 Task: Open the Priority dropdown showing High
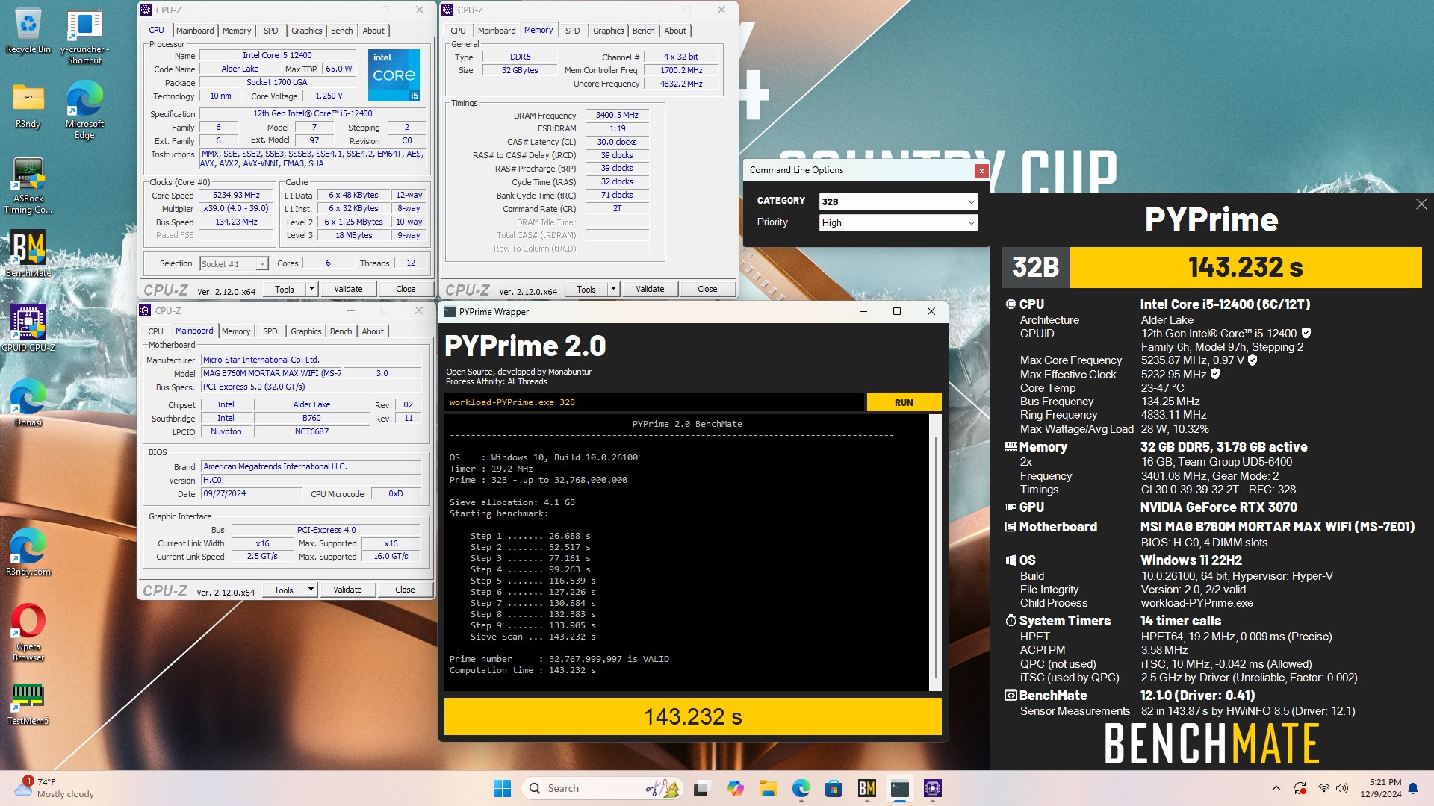click(x=898, y=222)
